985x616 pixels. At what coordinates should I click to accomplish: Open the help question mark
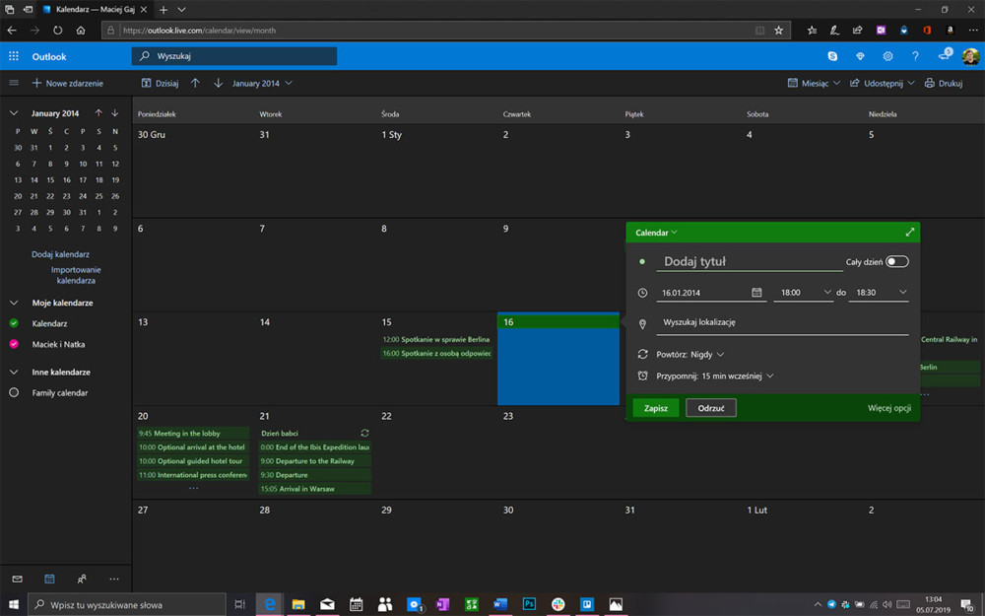click(915, 56)
